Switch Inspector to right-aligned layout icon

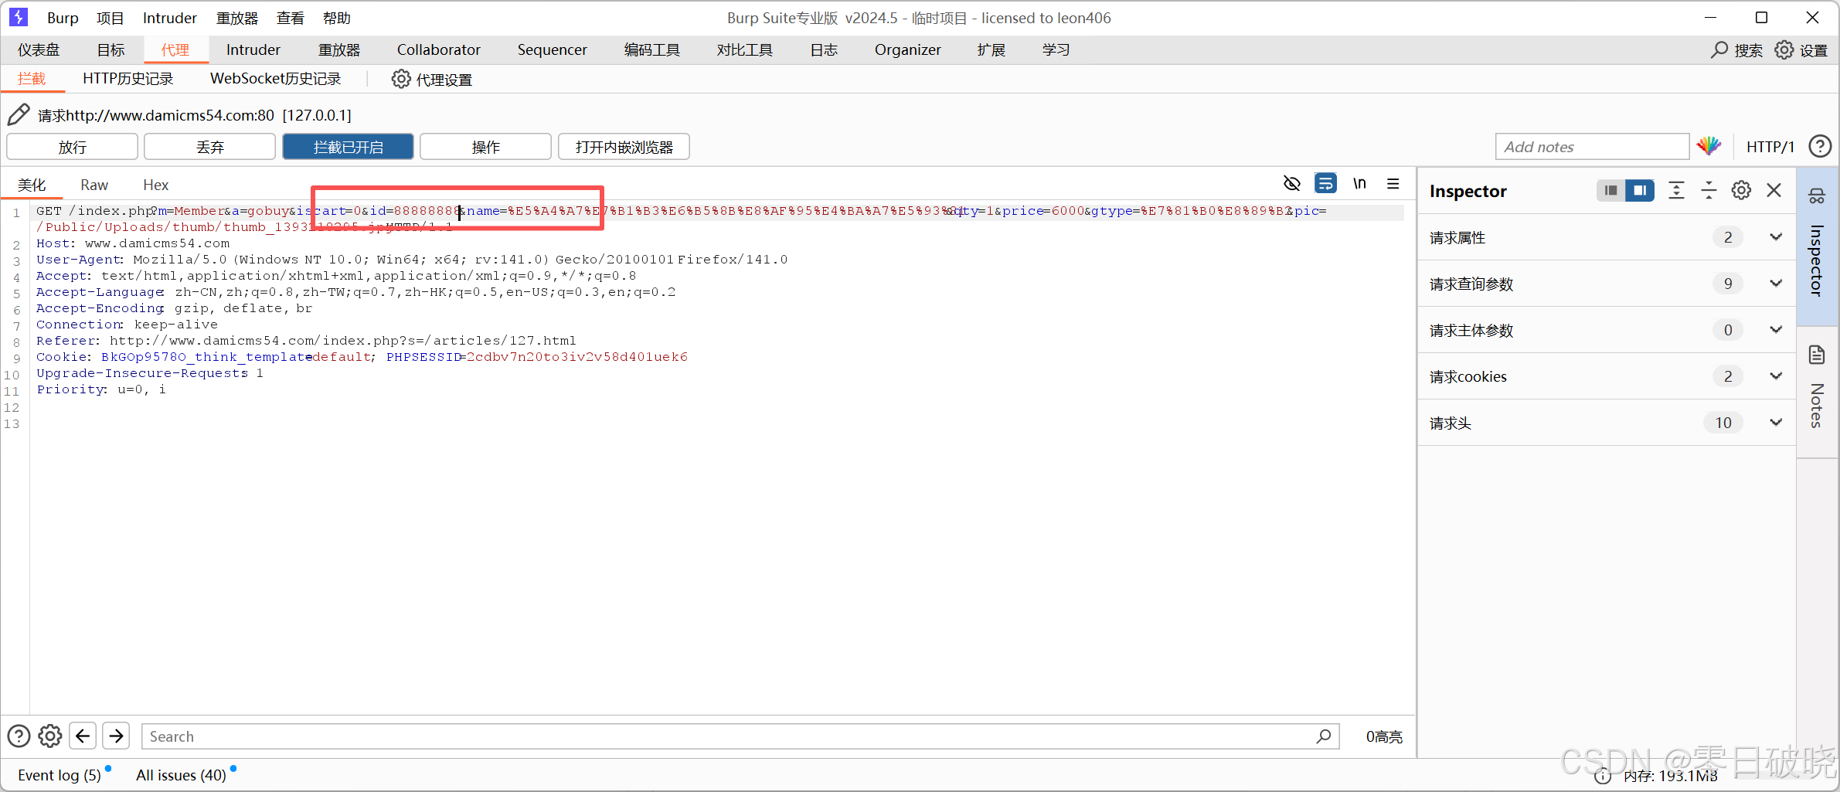point(1639,190)
